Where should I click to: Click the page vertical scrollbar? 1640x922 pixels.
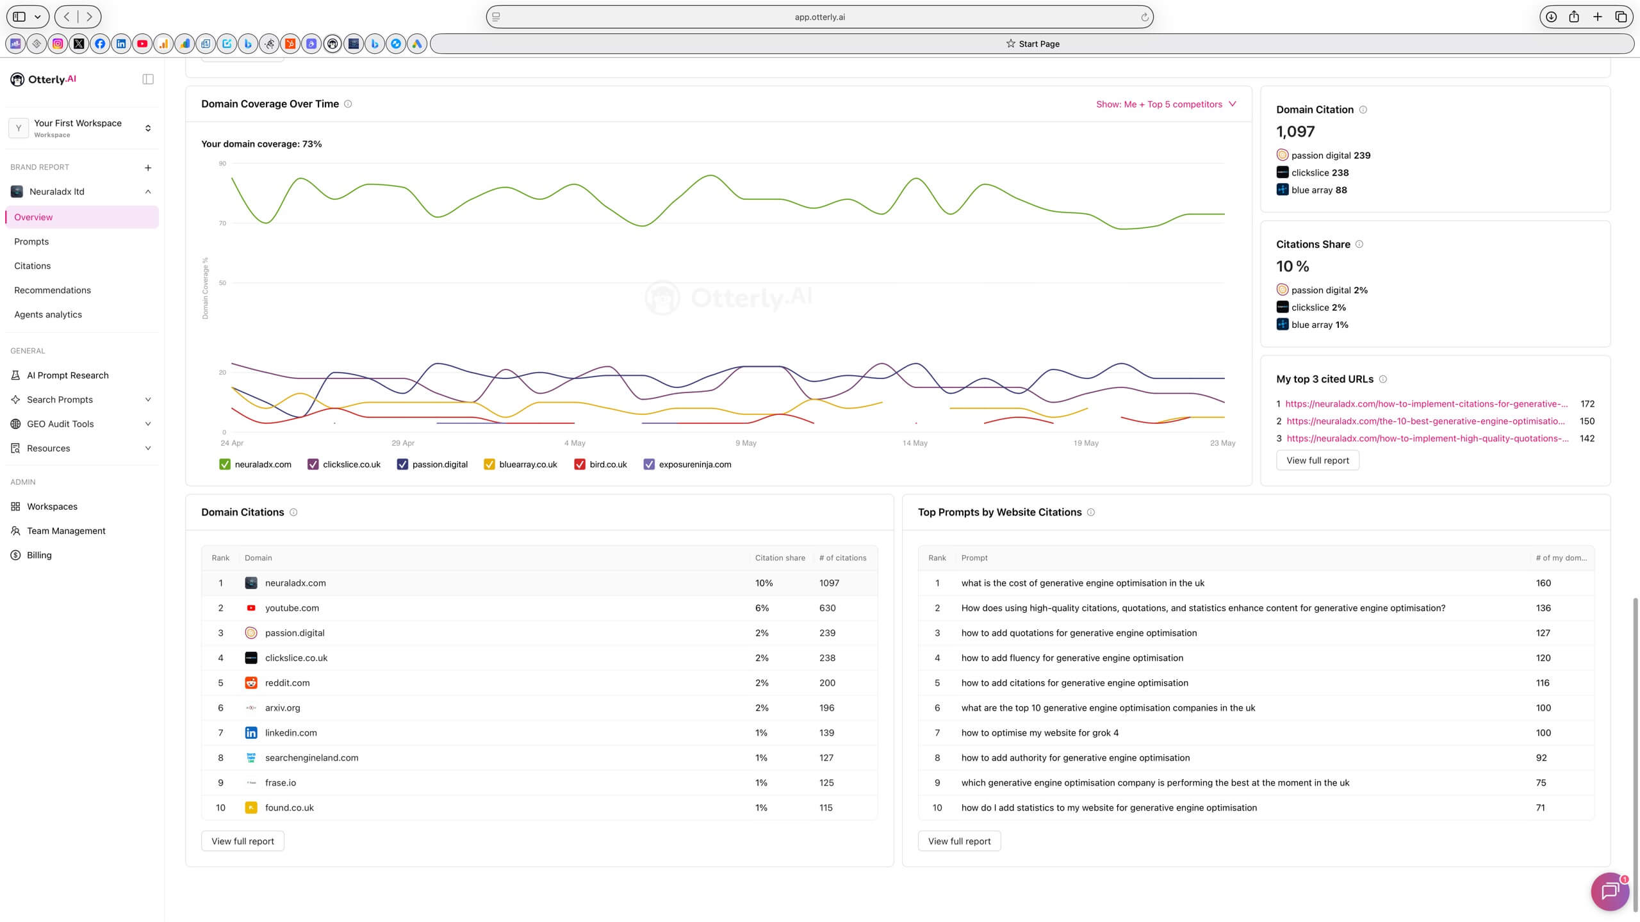click(1635, 754)
